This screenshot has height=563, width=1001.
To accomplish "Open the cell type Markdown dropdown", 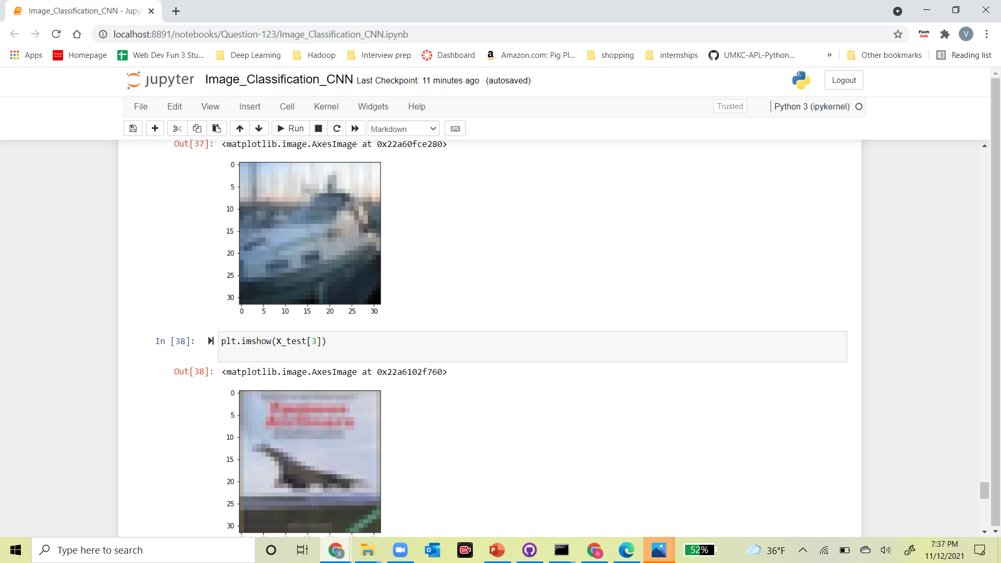I will [404, 129].
